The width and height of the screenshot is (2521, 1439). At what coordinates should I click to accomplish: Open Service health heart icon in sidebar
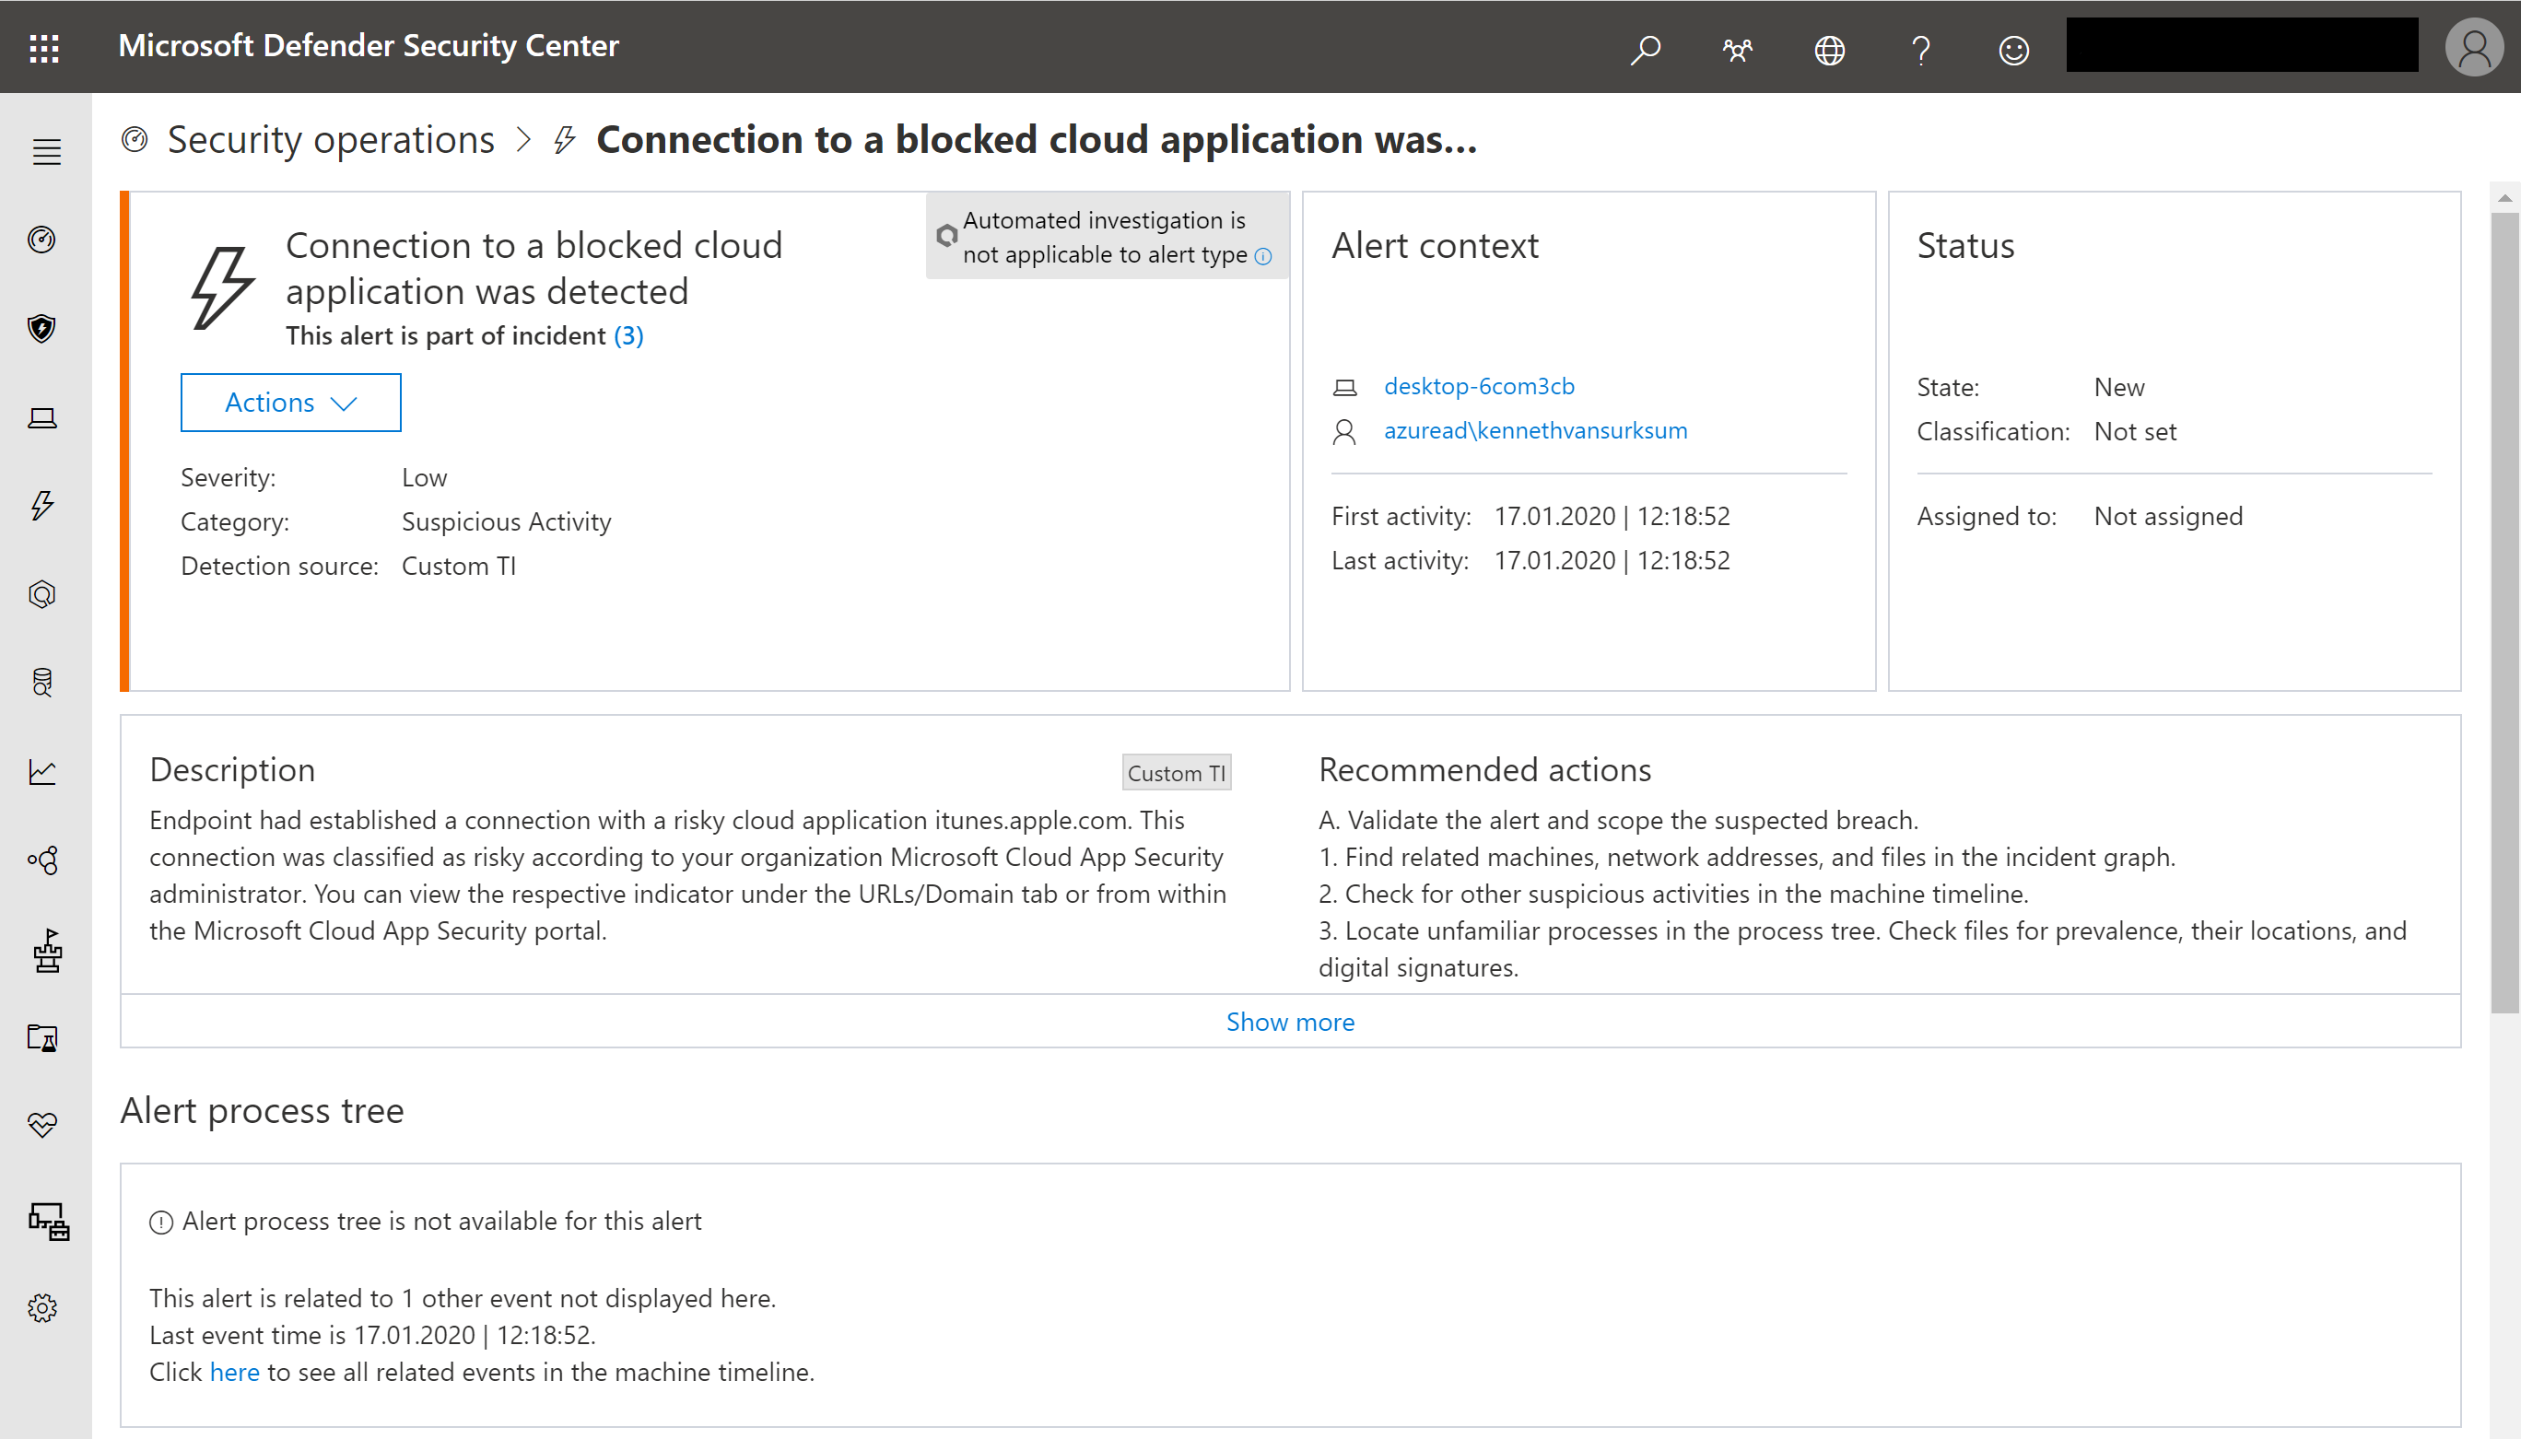coord(41,1125)
